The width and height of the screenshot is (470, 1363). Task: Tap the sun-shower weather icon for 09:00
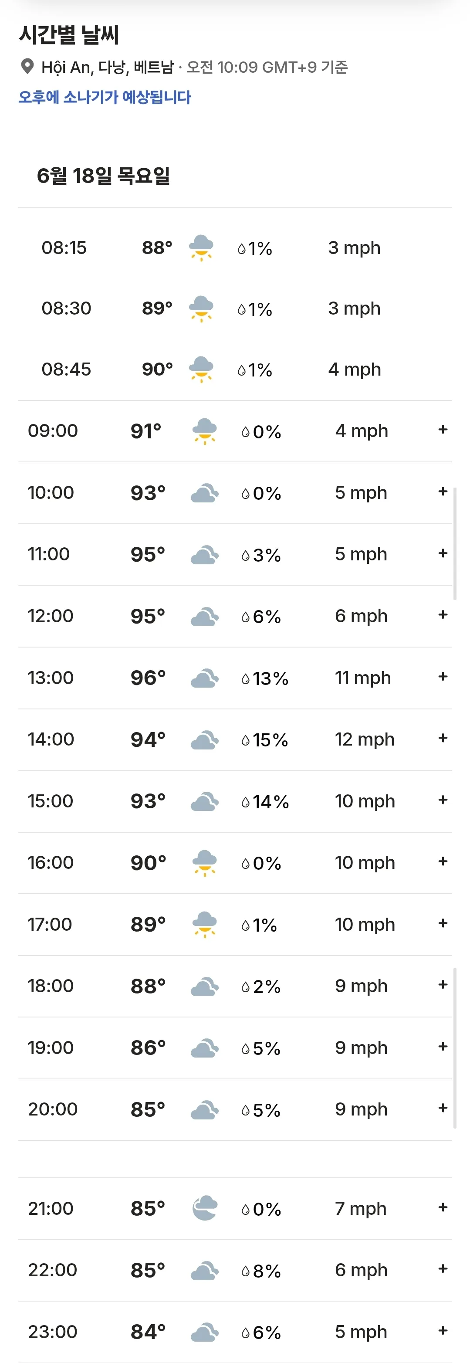click(205, 431)
